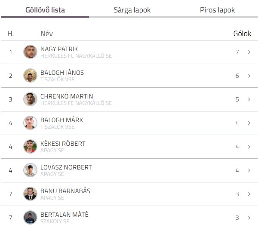Expand Kékesi Róbert's row arrow
This screenshot has width=258, height=228.
(x=249, y=147)
